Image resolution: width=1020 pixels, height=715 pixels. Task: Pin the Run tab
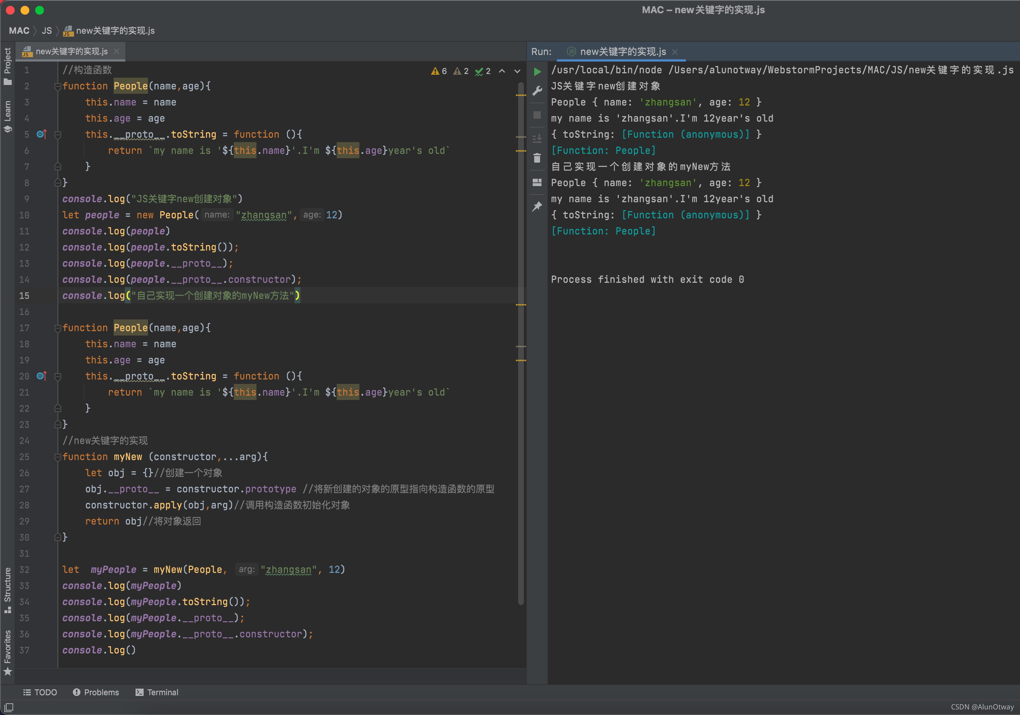[x=537, y=207]
